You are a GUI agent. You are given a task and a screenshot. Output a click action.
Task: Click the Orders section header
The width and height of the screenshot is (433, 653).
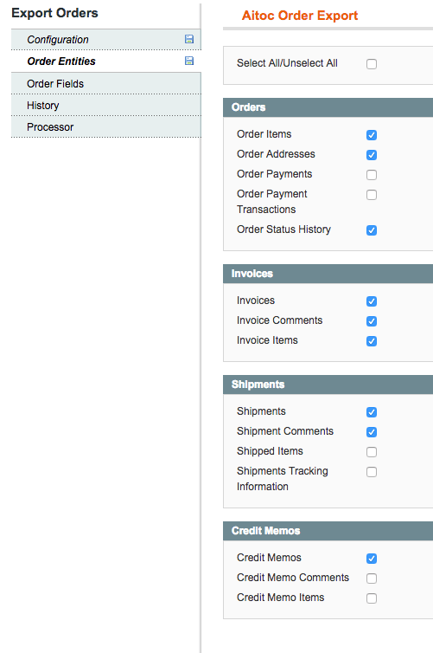328,107
